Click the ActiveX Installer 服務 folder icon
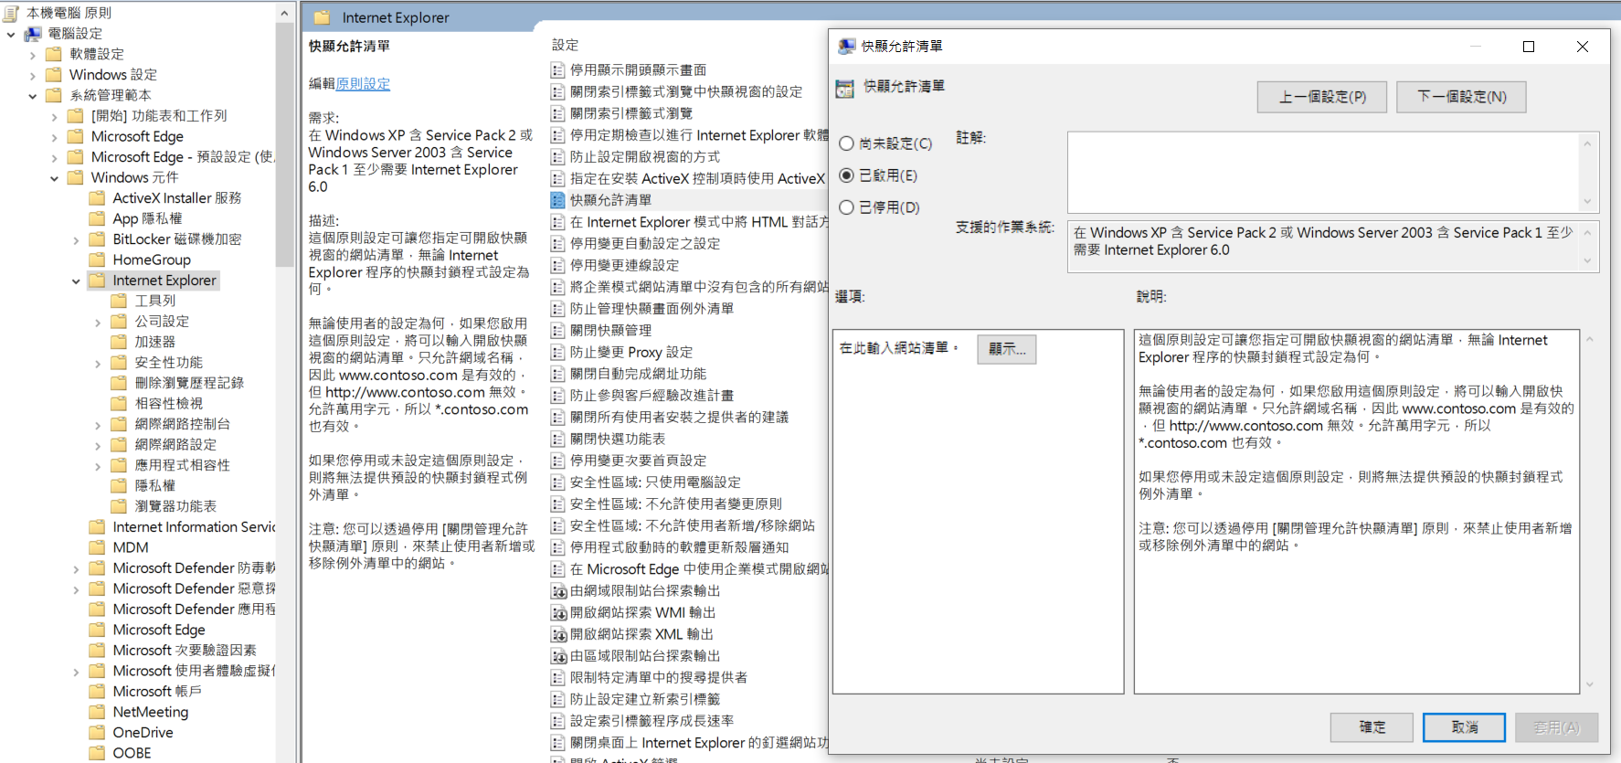Viewport: 1621px width, 763px height. click(x=98, y=198)
